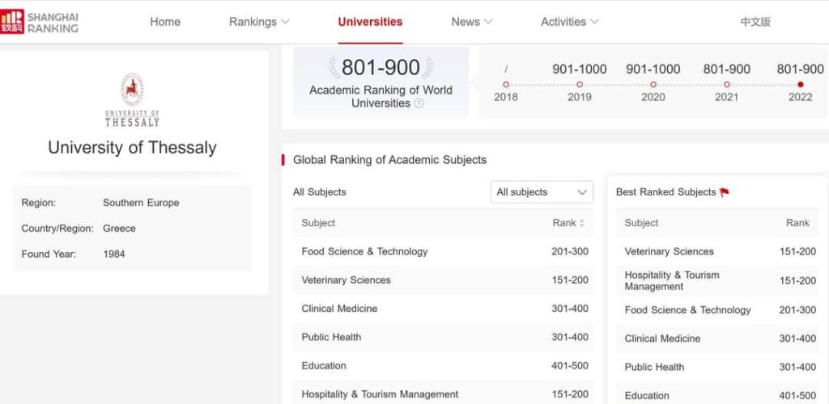The width and height of the screenshot is (829, 404).
Task: Click the Global Ranking of Academic Subjects heading
Action: [389, 160]
